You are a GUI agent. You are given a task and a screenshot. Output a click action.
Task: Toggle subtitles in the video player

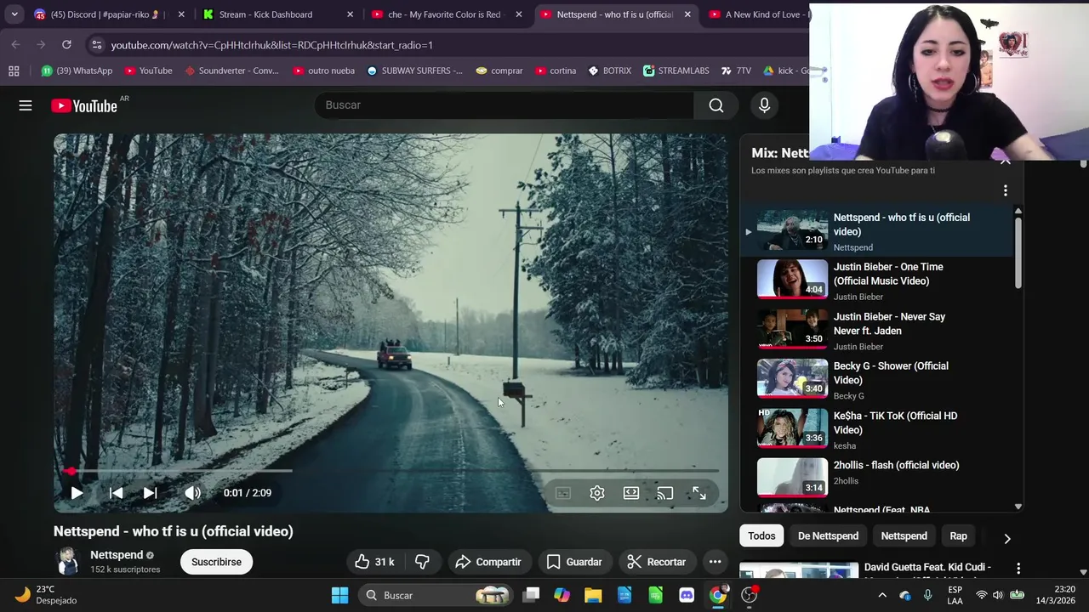(563, 493)
